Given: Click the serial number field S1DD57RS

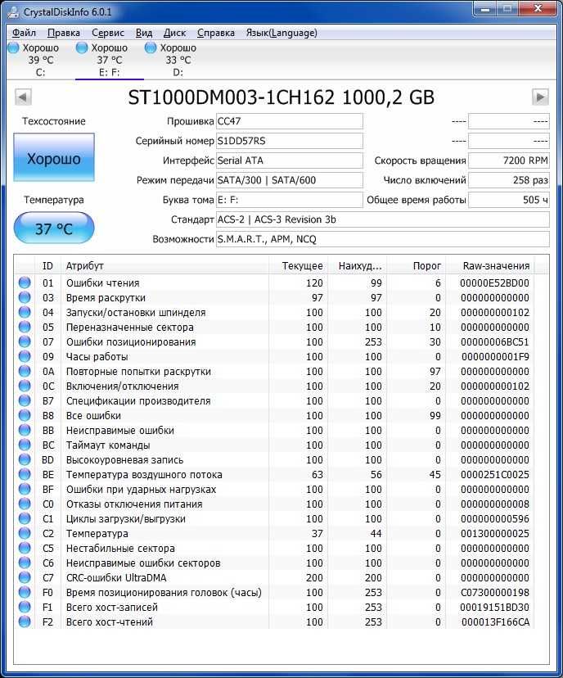Looking at the screenshot, I should coord(289,141).
